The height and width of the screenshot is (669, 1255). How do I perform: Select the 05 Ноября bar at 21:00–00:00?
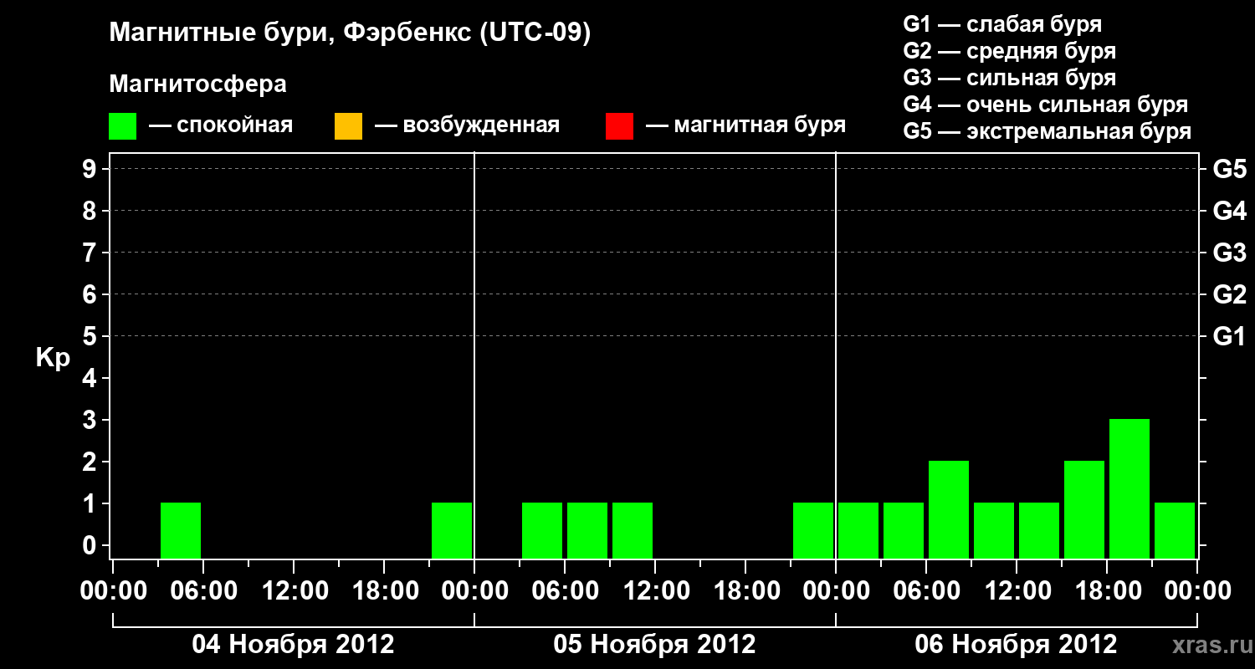click(x=813, y=531)
